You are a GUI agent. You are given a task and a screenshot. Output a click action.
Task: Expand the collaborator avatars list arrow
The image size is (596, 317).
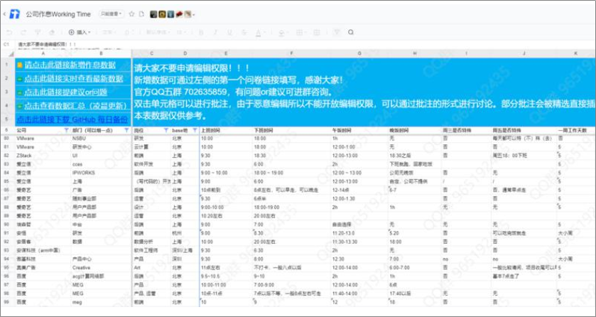coord(194,15)
